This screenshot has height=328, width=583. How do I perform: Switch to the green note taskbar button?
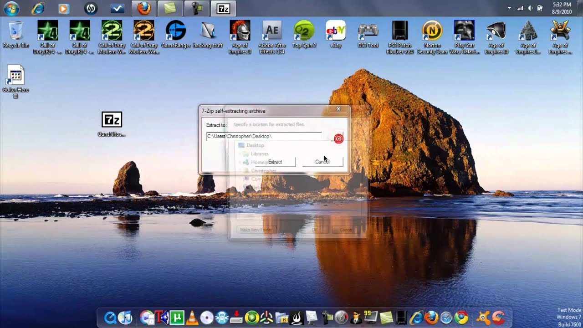tap(170, 8)
